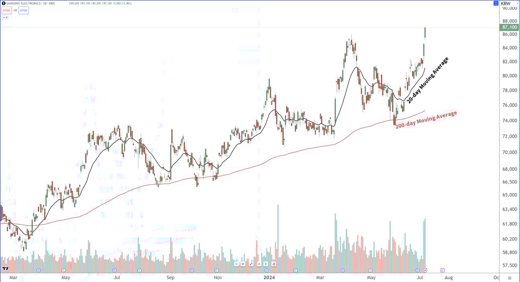Viewport: 520px width, 282px height.
Task: Open time axis settings gear icon
Action: 510,278
